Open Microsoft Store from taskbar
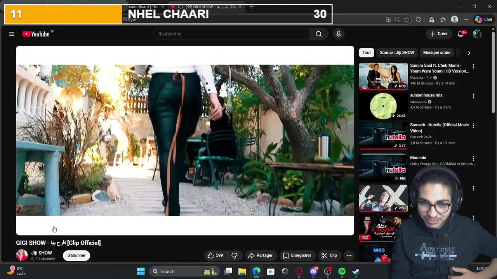The image size is (497, 279). (271, 272)
